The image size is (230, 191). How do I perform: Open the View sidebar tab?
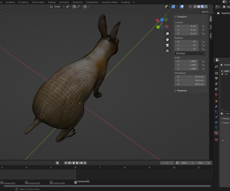tap(210, 36)
